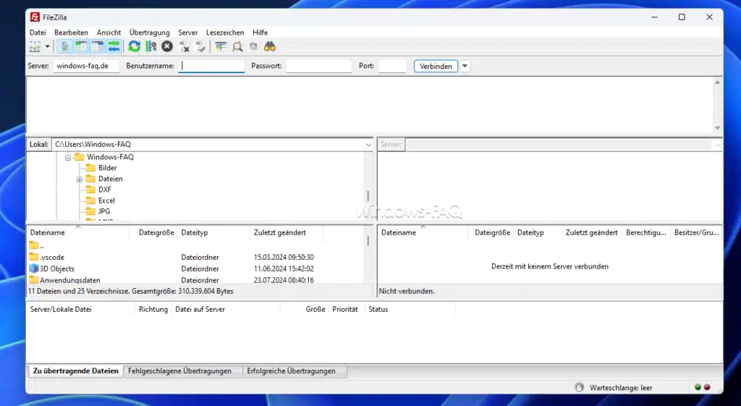Sort local files by Dateiname column
The image size is (741, 406).
[78, 232]
